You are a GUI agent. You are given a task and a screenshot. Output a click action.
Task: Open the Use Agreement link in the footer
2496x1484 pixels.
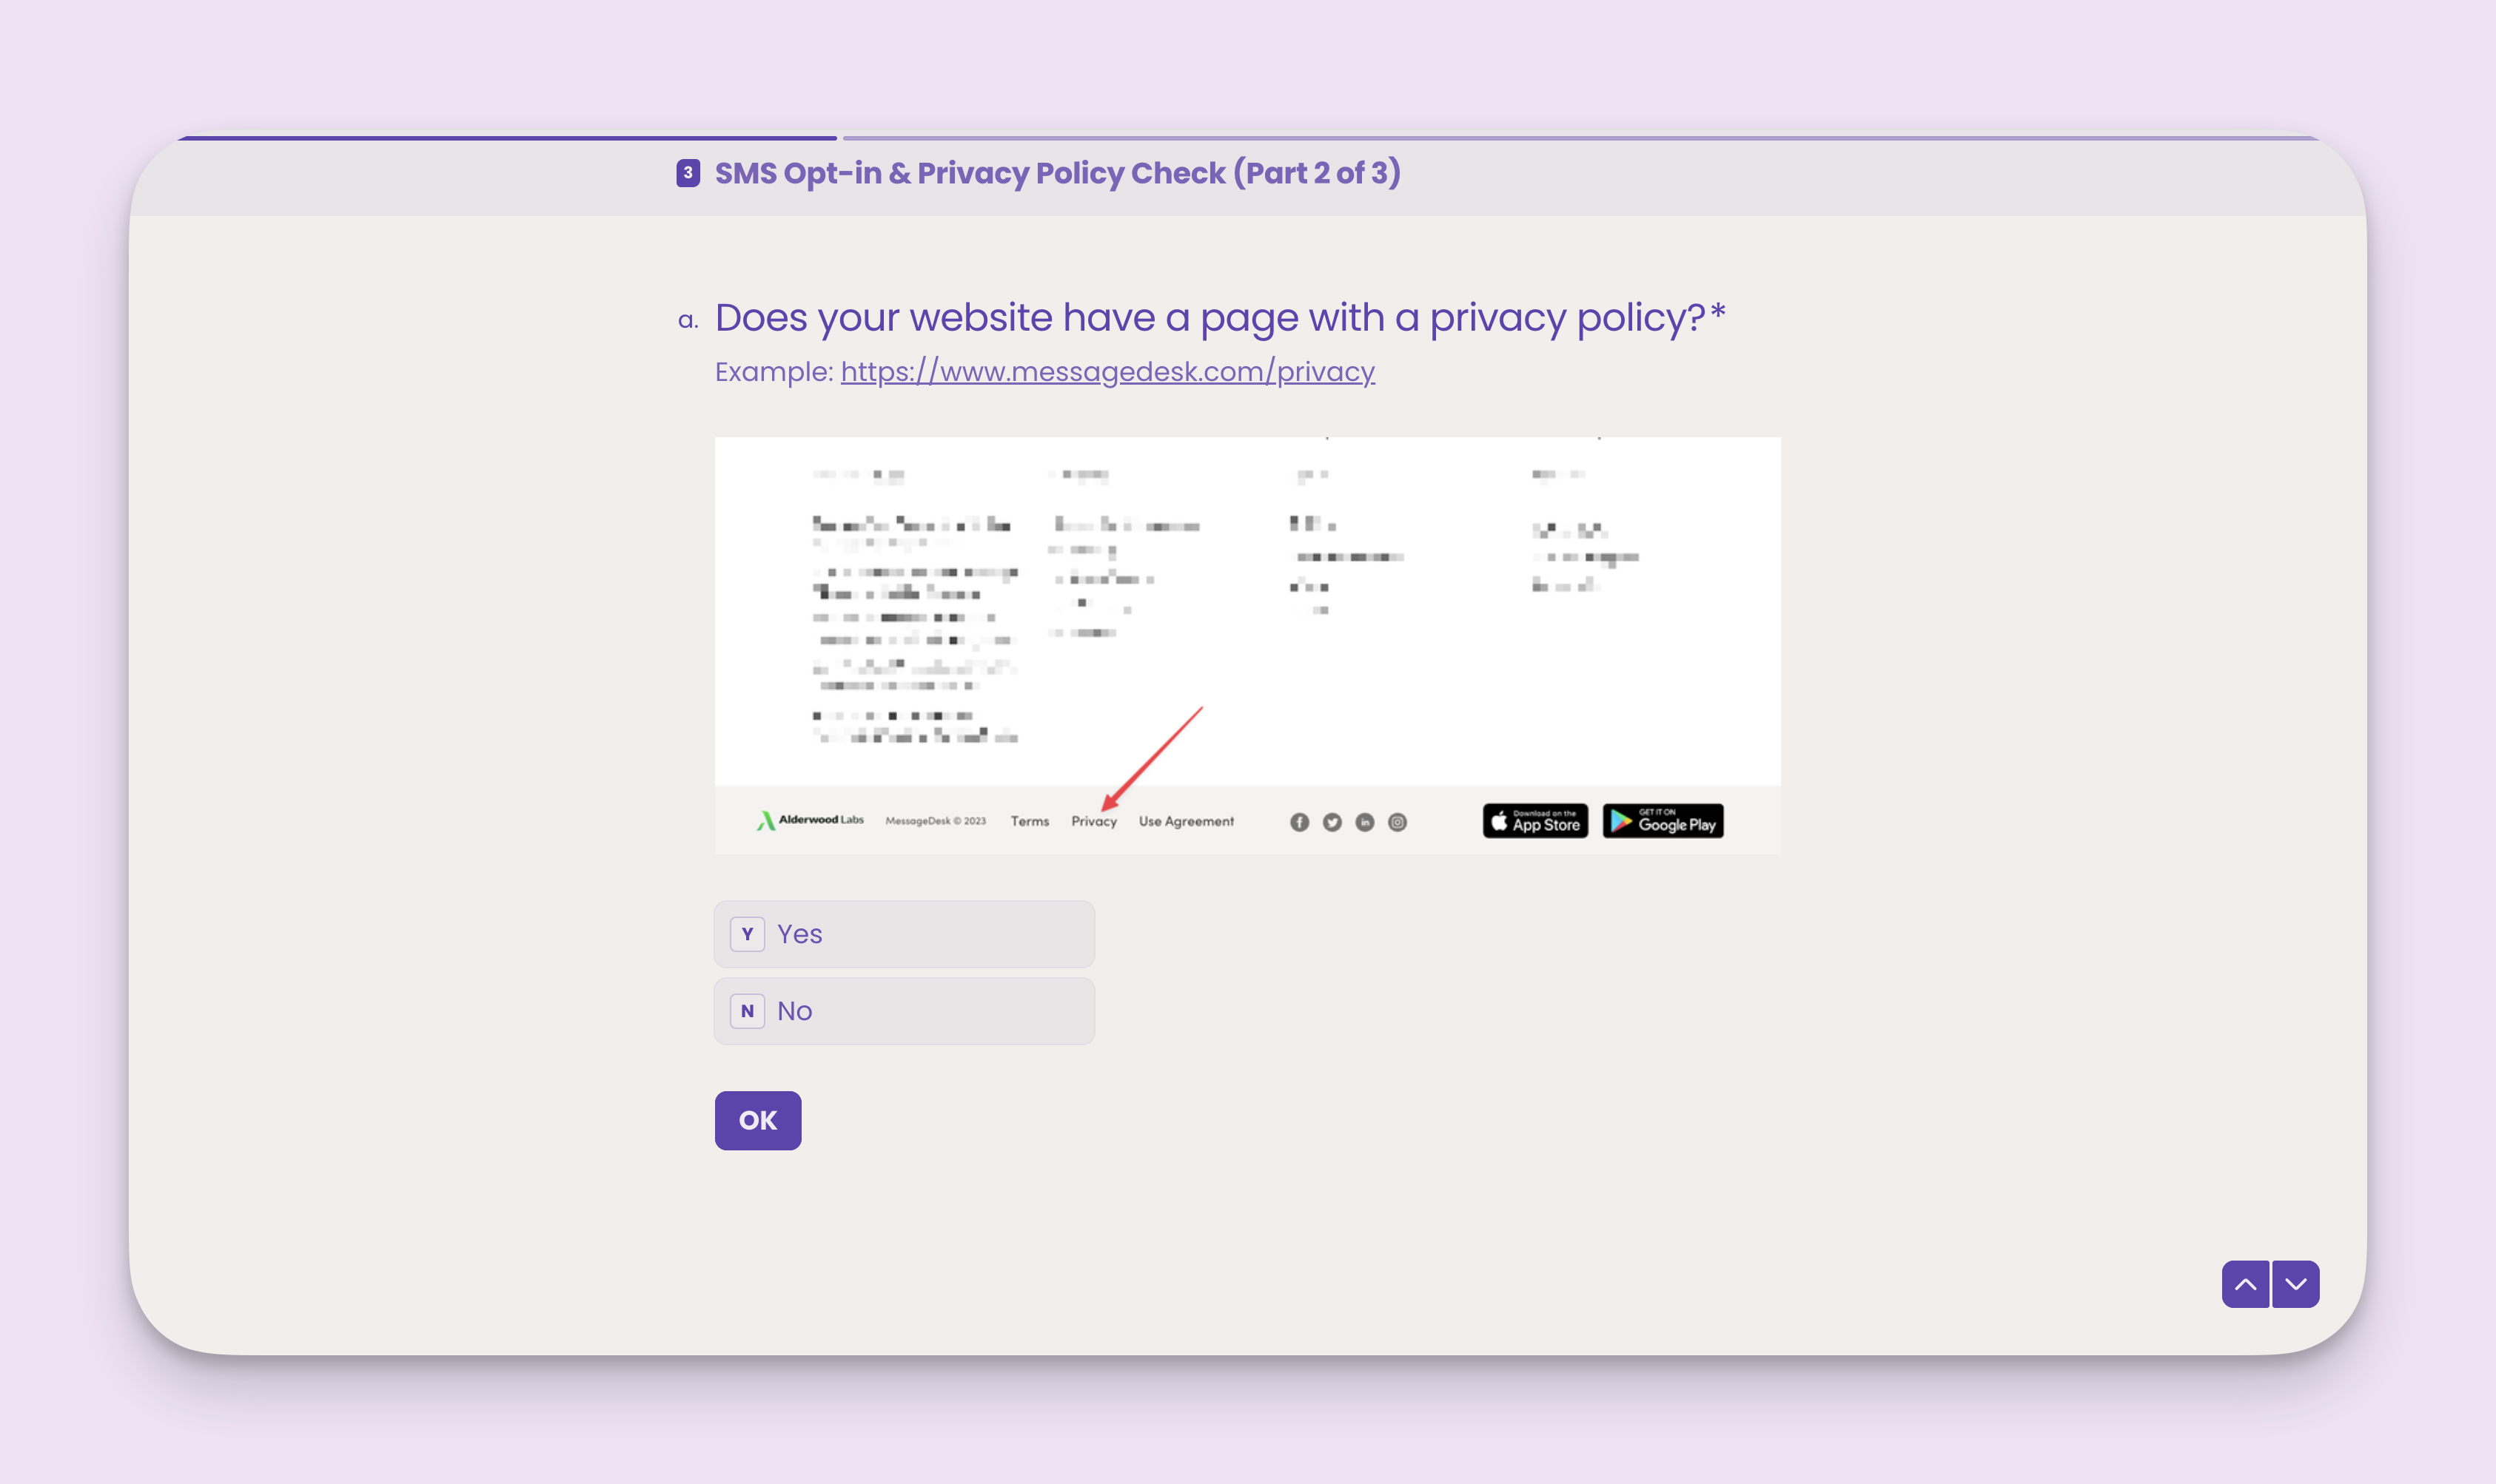coord(1187,821)
